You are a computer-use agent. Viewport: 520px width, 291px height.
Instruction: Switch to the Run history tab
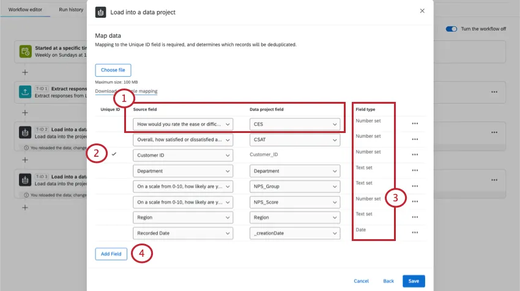click(71, 10)
